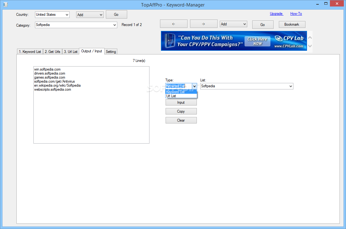Collapse the Type dropdown arrow

point(194,86)
